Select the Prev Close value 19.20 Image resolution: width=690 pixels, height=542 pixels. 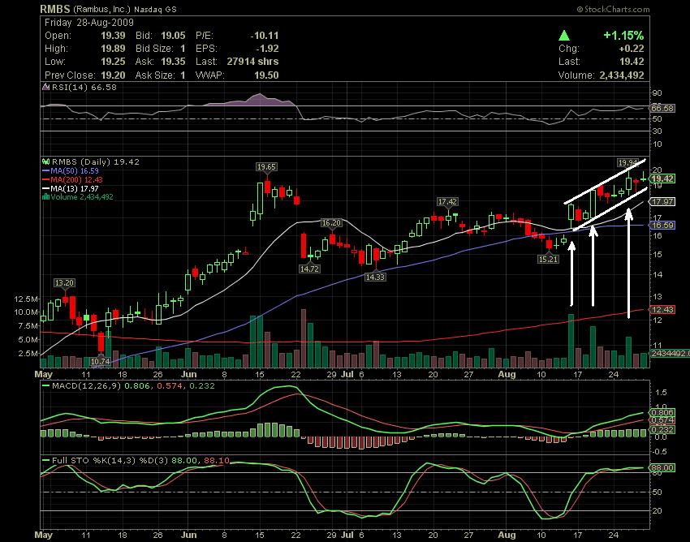click(x=113, y=75)
